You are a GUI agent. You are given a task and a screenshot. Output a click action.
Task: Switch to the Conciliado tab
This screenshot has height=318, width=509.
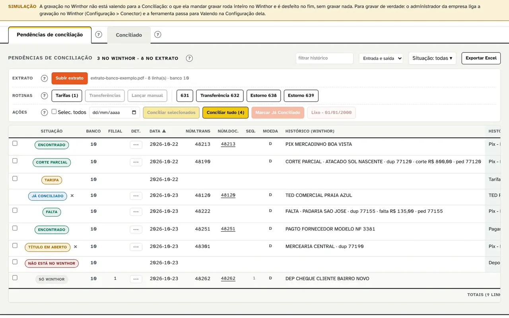point(129,35)
